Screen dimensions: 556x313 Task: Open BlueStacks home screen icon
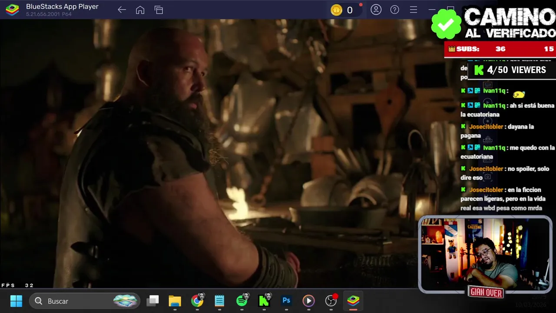click(x=140, y=10)
